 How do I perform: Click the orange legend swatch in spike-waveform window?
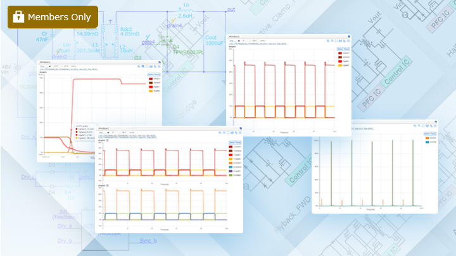[427, 138]
